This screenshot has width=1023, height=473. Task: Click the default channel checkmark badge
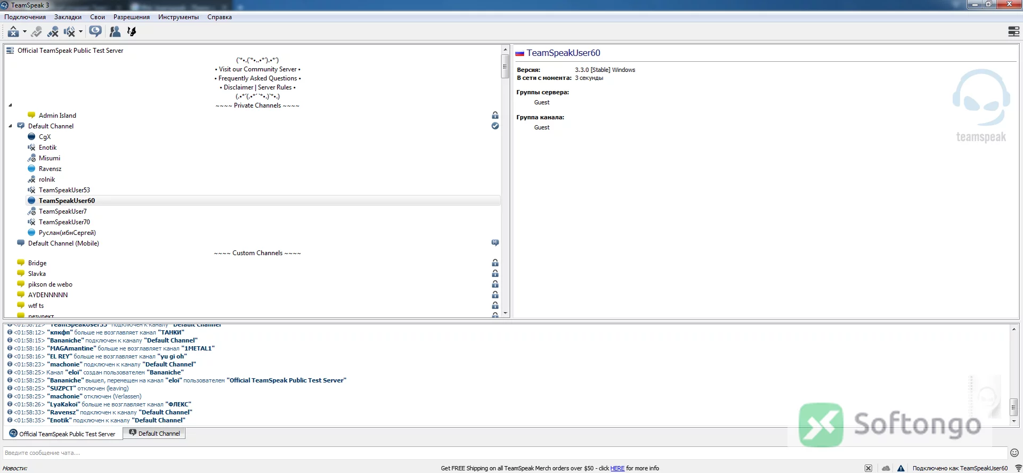tap(495, 126)
